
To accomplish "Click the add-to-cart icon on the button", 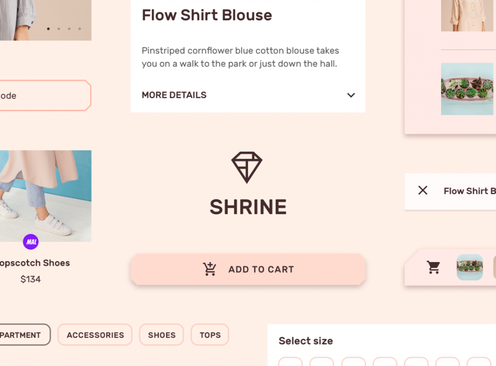I will coord(209,269).
